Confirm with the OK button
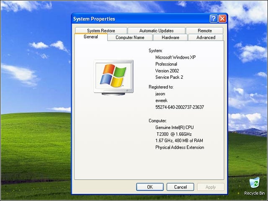Image resolution: width=268 pixels, height=201 pixels. click(150, 187)
